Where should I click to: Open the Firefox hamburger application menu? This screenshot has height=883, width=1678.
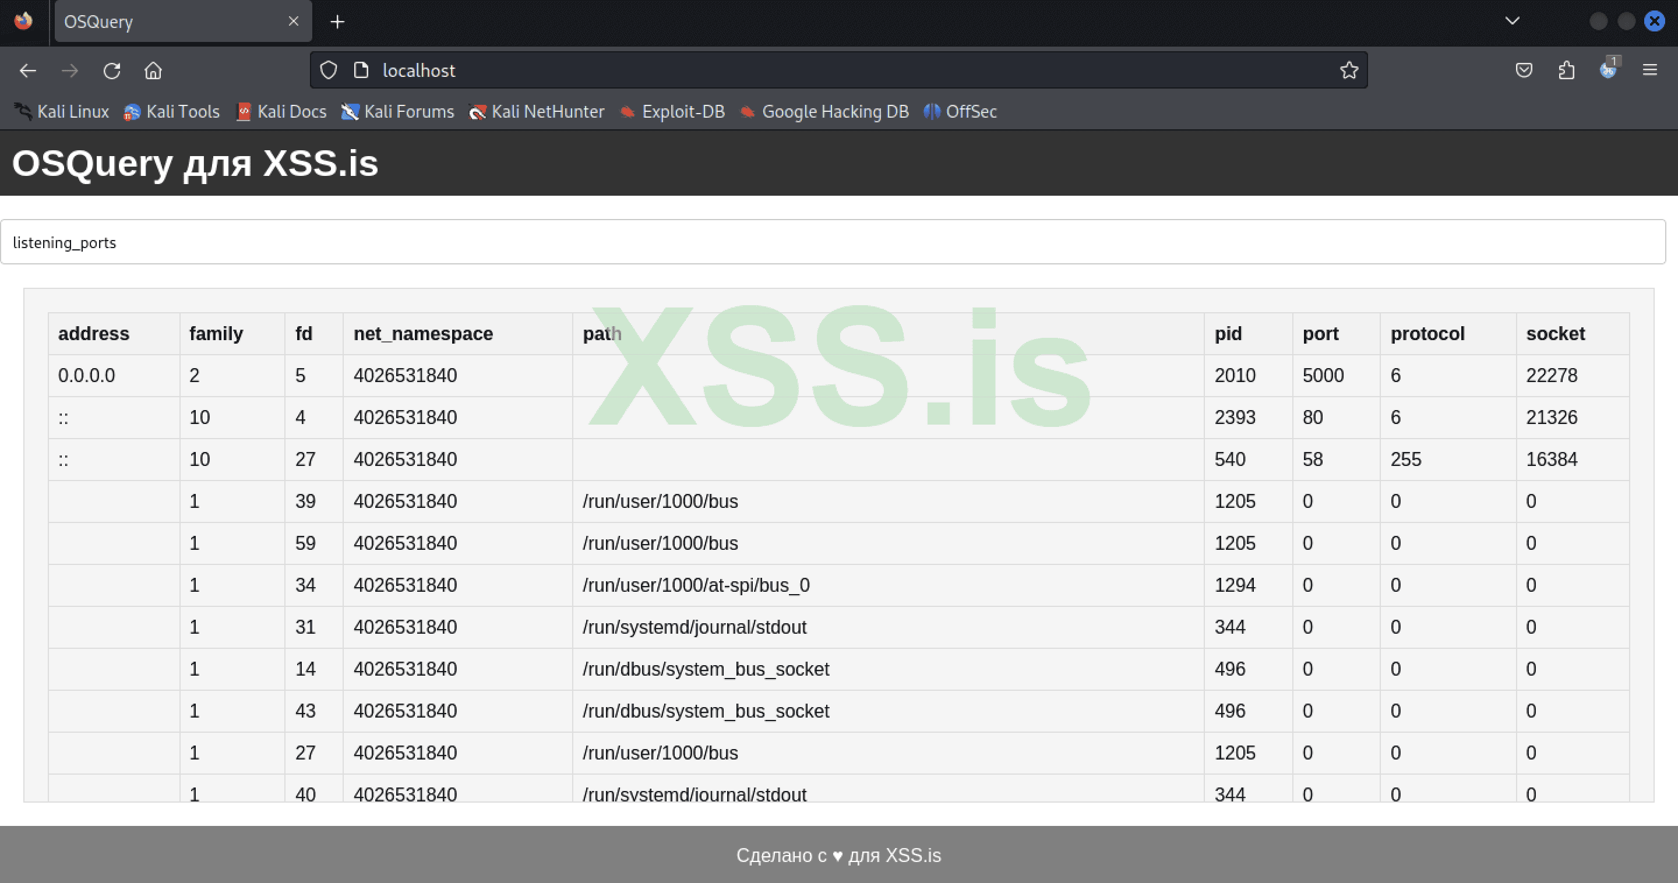tap(1649, 70)
